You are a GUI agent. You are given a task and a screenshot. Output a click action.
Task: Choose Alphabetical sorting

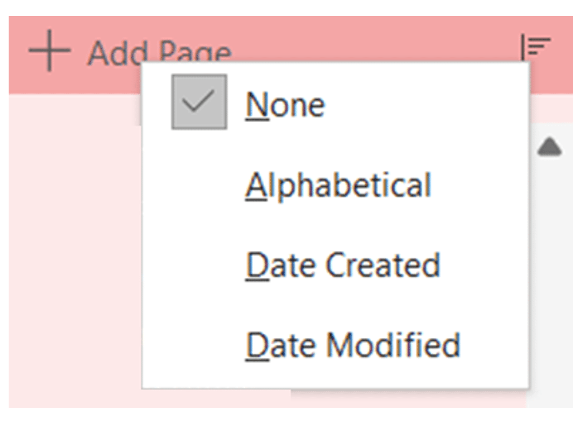(x=338, y=185)
